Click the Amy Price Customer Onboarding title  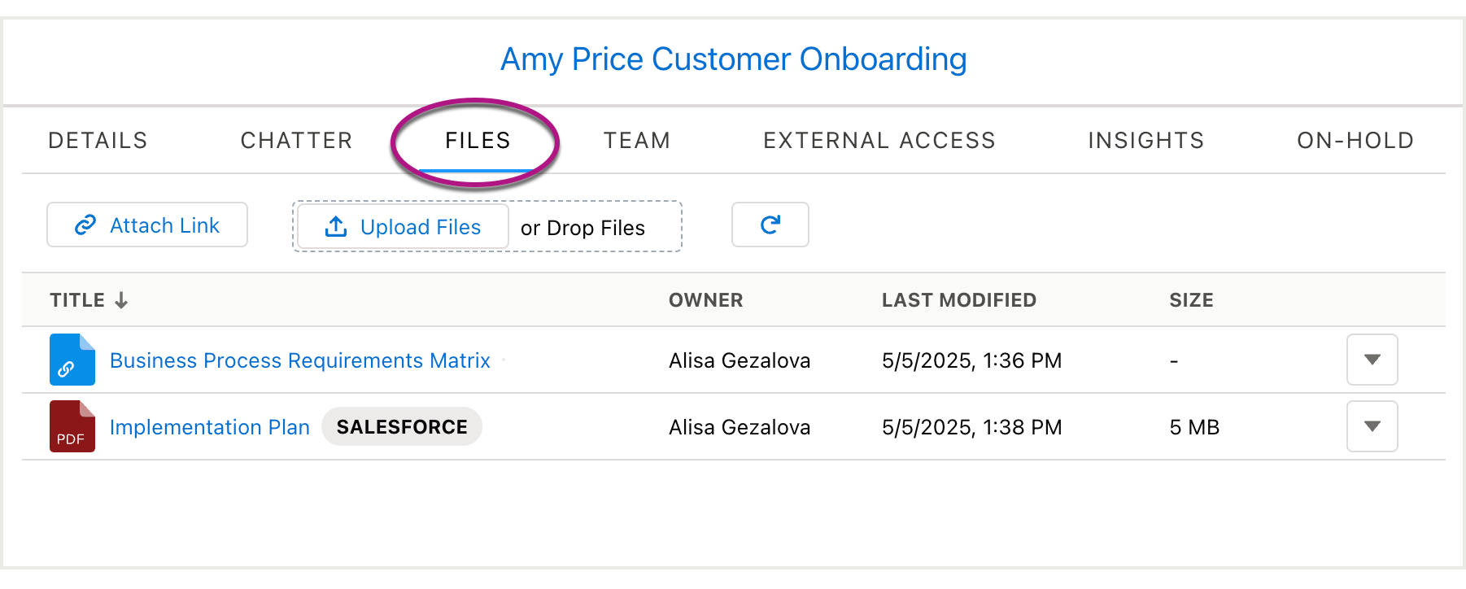[733, 59]
